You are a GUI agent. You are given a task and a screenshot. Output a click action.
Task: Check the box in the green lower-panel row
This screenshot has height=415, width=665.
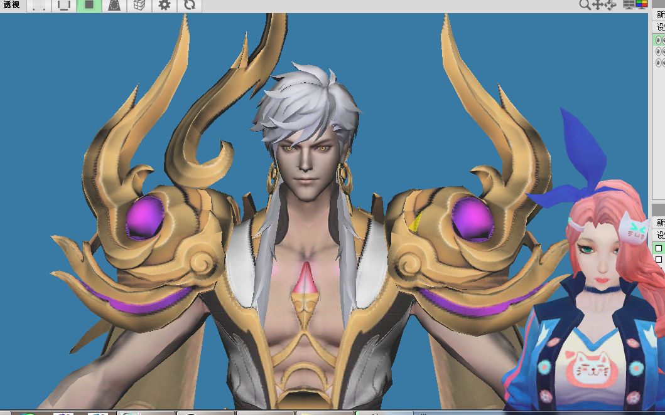[x=659, y=248]
